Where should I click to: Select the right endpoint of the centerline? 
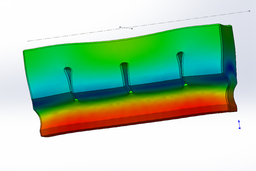point(249,11)
